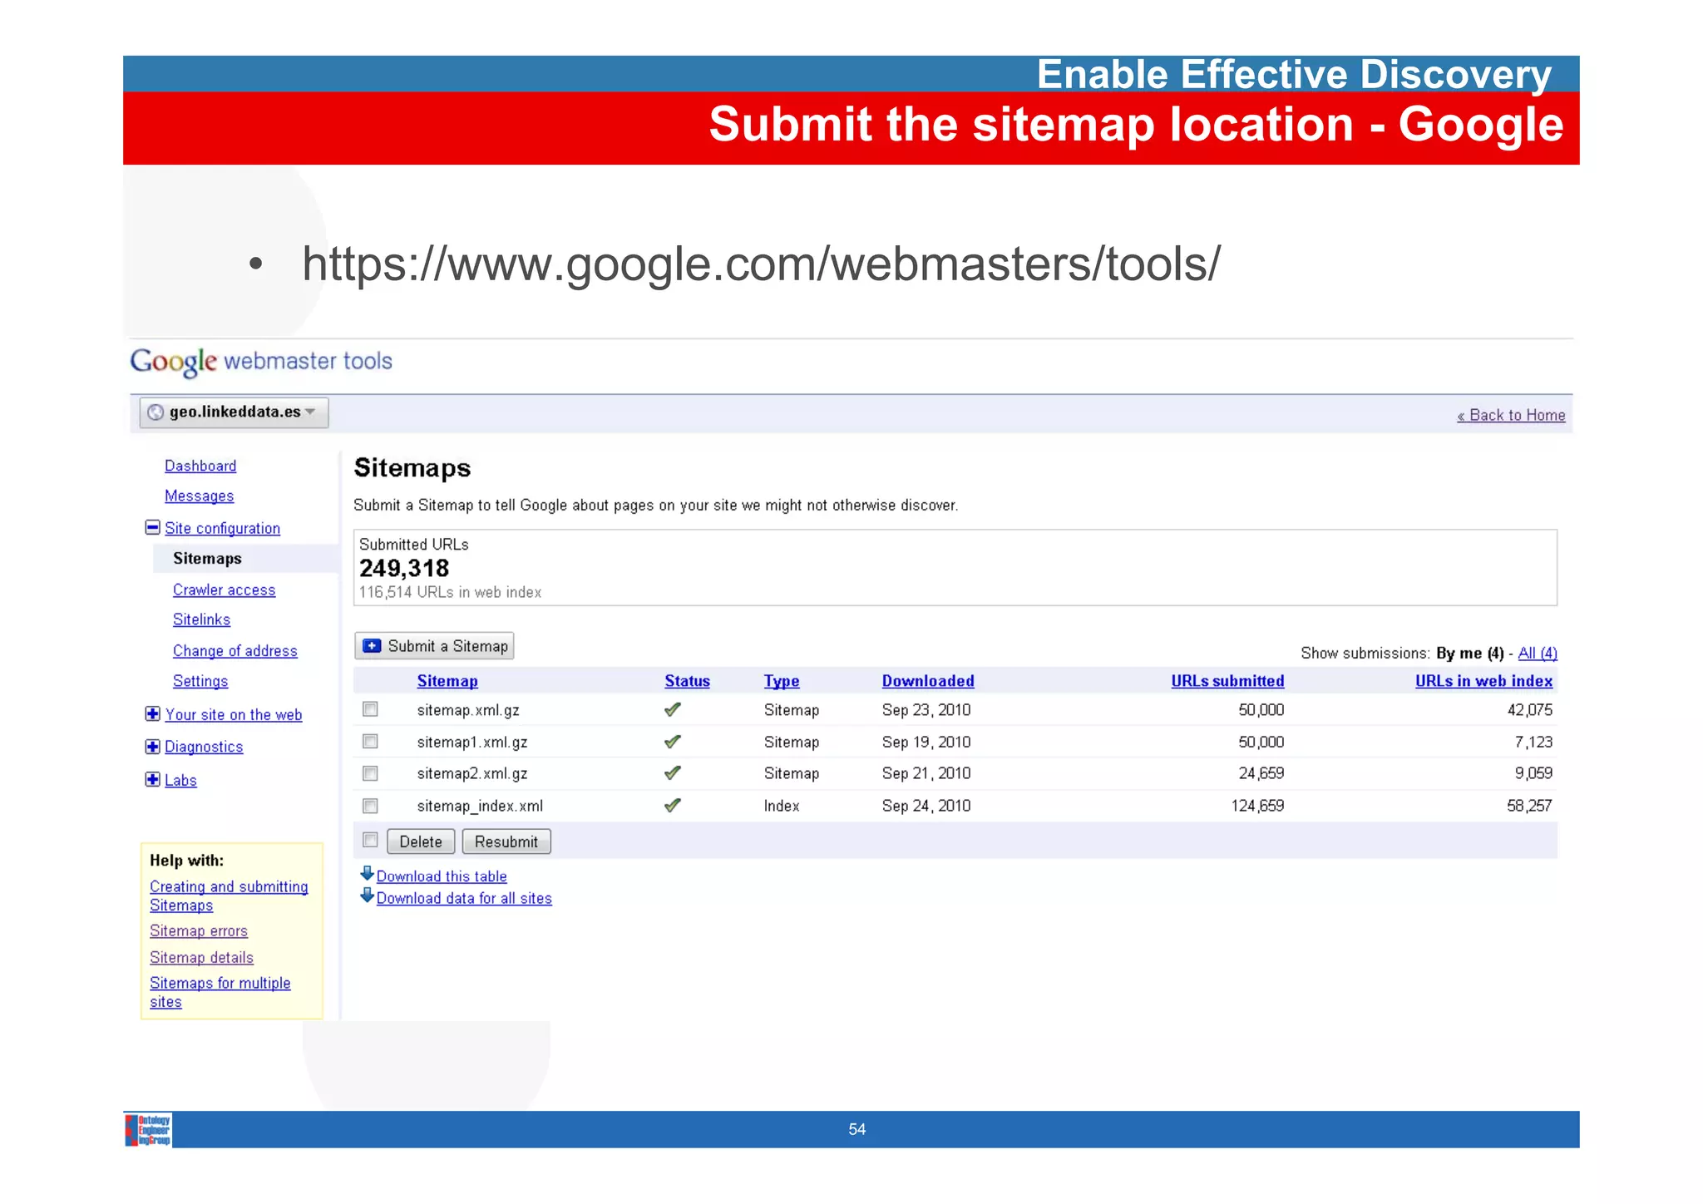Open Change of address in the sidebar
Screen dimensions: 1703x1204
coord(235,651)
